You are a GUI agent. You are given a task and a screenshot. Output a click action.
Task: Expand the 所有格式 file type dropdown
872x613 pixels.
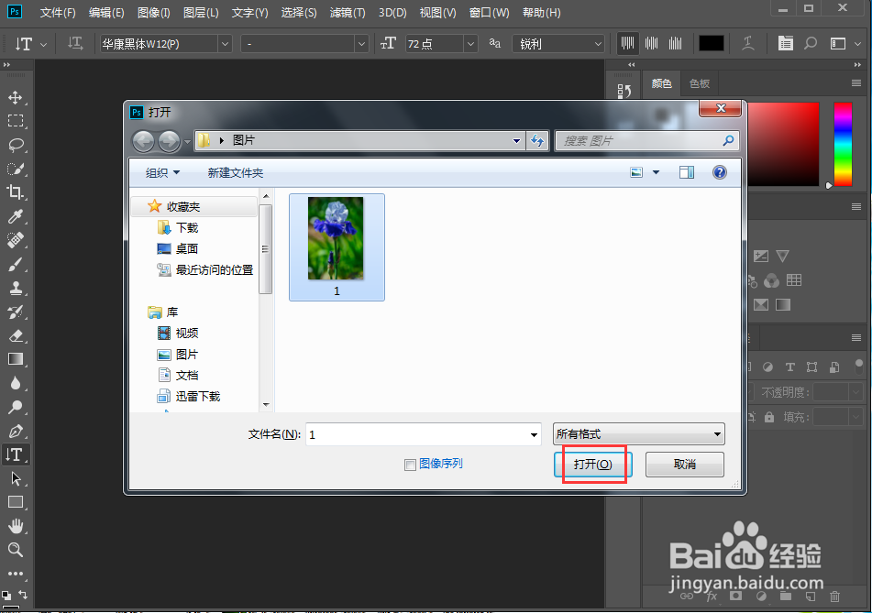pyautogui.click(x=639, y=434)
